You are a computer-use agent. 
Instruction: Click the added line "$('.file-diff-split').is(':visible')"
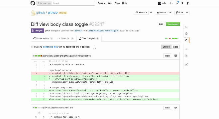[105, 79]
